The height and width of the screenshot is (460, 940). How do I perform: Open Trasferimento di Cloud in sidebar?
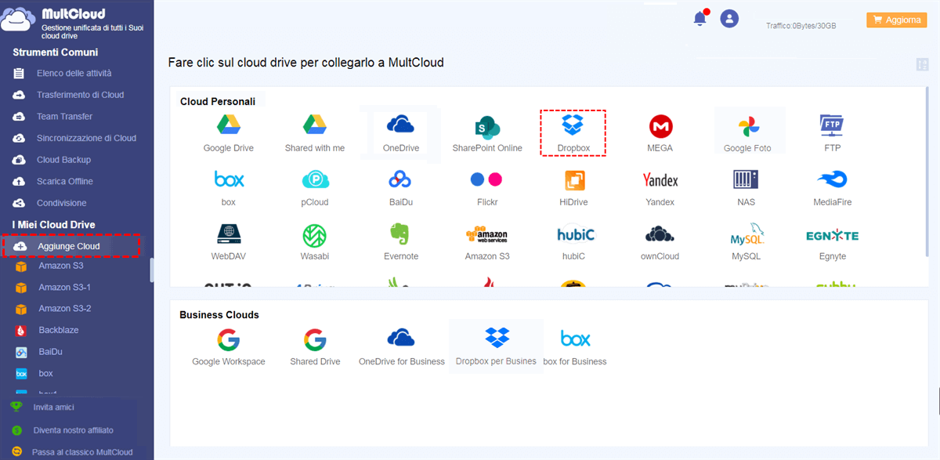80,95
